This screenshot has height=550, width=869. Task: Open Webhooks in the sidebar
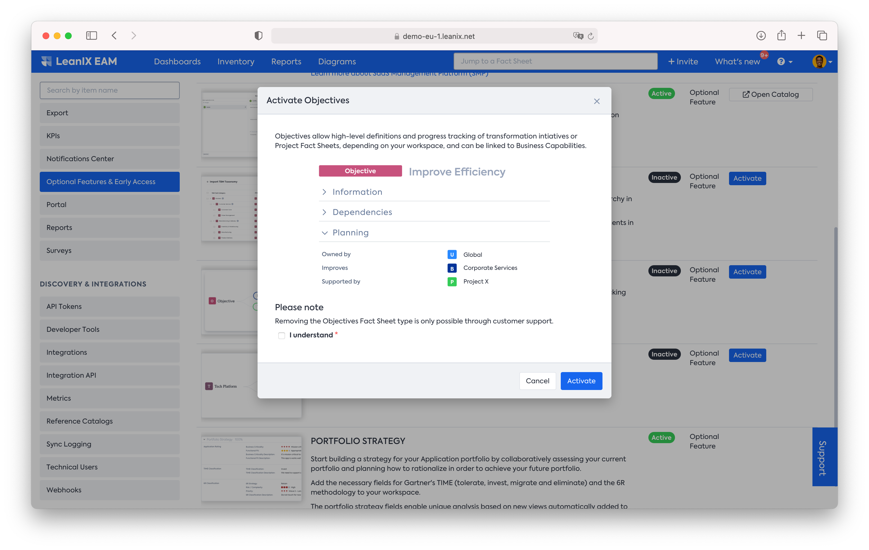tap(109, 490)
